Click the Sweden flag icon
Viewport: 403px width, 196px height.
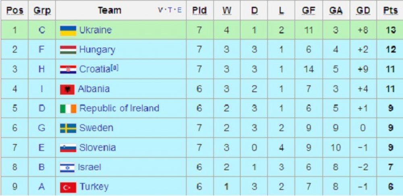pos(68,128)
